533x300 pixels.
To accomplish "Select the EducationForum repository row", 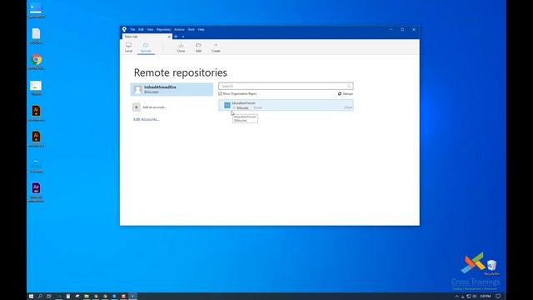I will tap(286, 105).
